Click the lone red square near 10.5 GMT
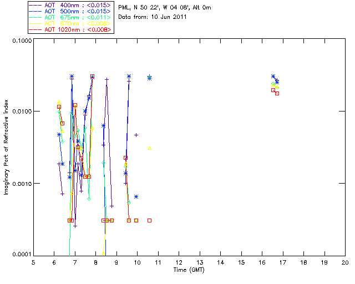This screenshot has height=284, width=355. pyautogui.click(x=150, y=220)
